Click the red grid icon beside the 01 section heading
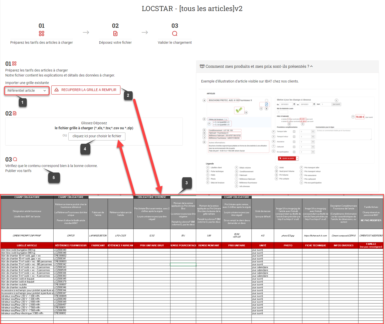The height and width of the screenshot is (324, 385). [x=14, y=63]
